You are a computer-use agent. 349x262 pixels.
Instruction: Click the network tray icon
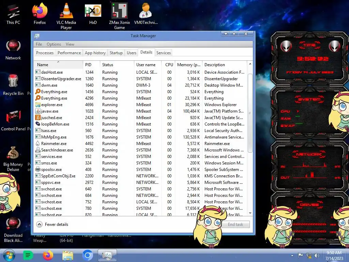(309, 256)
